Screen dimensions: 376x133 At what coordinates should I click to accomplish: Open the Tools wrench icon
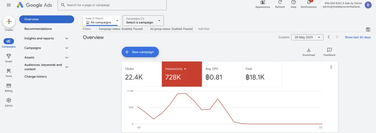pyautogui.click(x=9, y=71)
